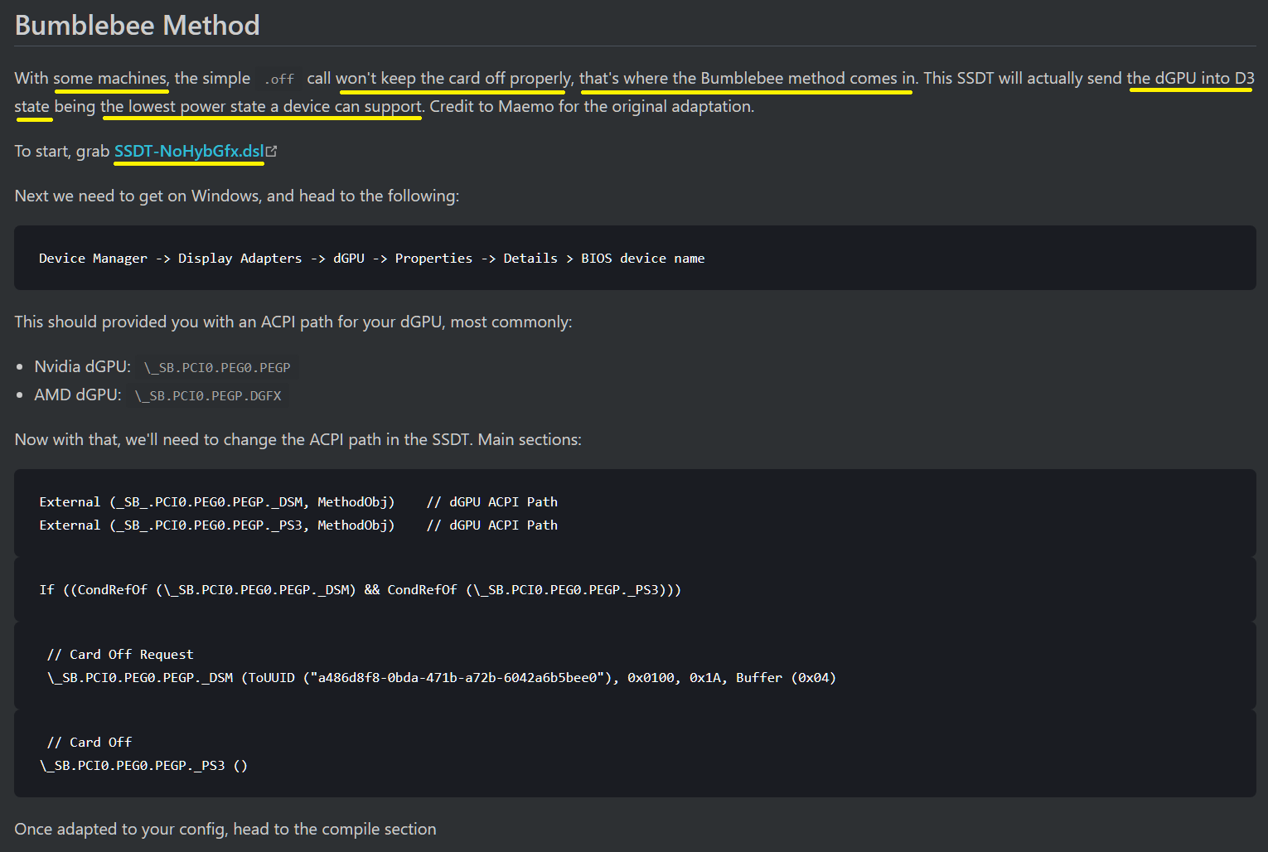Click the Device Manager path code line
Screen dimensions: 1268x852
pyautogui.click(x=371, y=259)
